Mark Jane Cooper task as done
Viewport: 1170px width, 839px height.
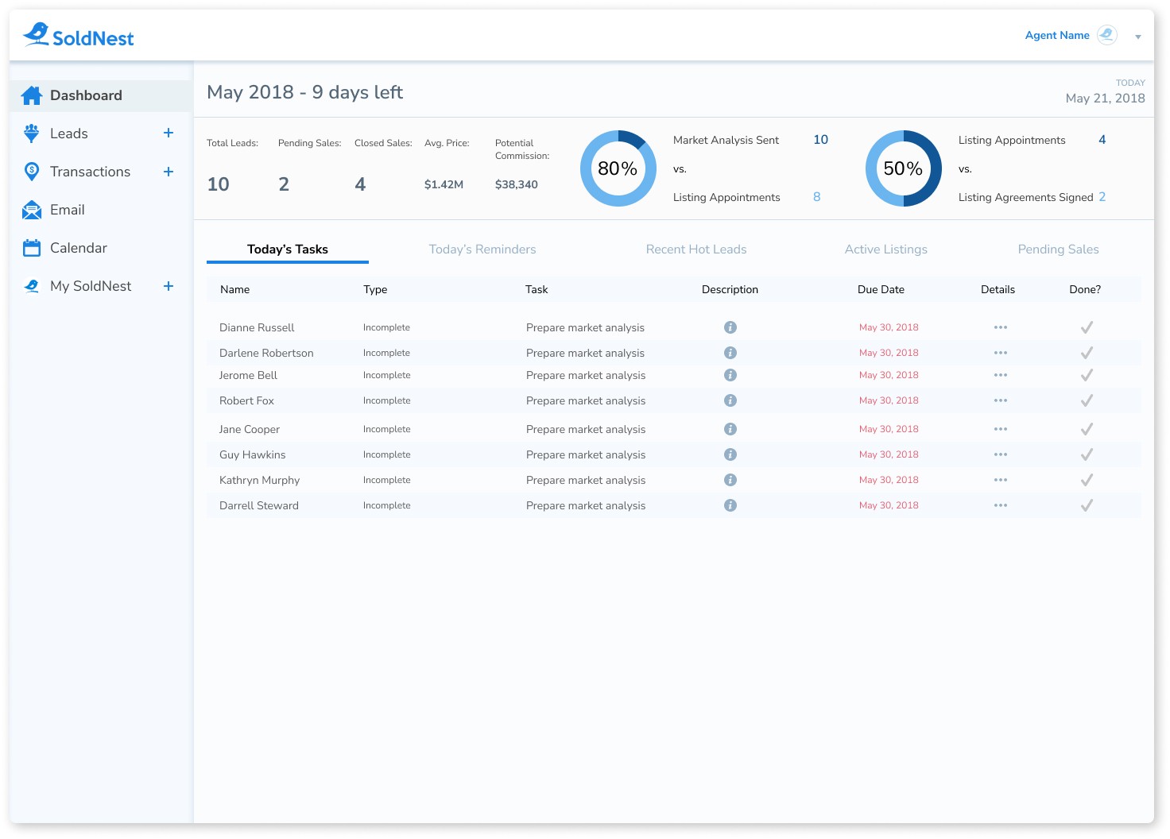tap(1087, 429)
